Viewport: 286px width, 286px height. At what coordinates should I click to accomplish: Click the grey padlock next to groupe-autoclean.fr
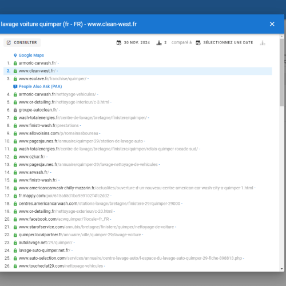point(15,110)
